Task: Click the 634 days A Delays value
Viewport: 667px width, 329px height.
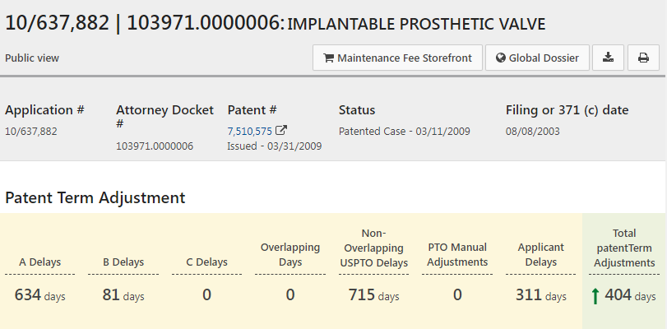Action: 40,295
